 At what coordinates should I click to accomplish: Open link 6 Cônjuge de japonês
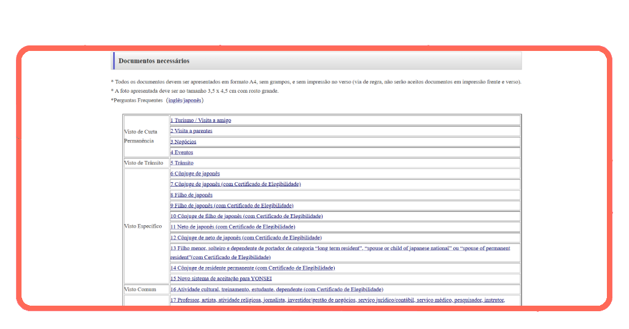point(195,174)
